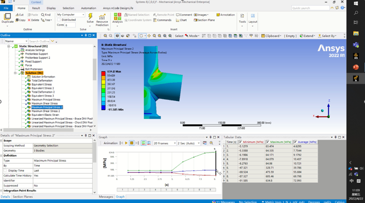Open the Clipboard menu

click(x=271, y=36)
